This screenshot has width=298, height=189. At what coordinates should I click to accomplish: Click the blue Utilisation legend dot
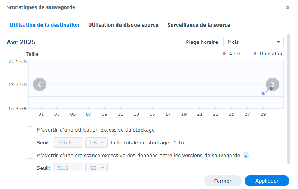point(255,54)
